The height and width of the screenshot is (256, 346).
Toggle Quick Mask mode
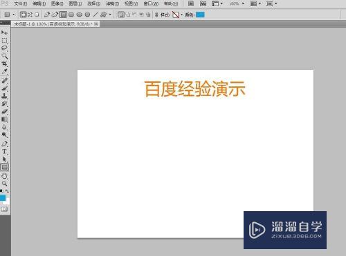tap(4, 209)
